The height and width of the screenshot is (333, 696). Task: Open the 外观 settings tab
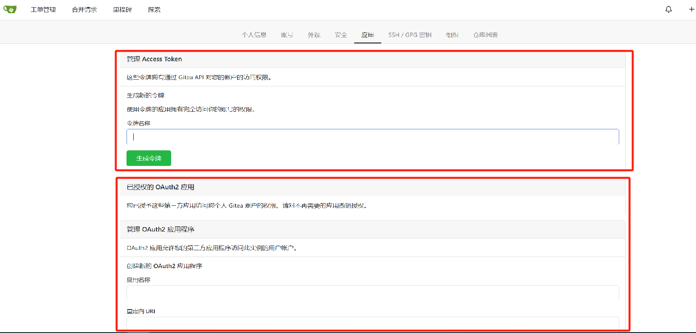(x=314, y=35)
